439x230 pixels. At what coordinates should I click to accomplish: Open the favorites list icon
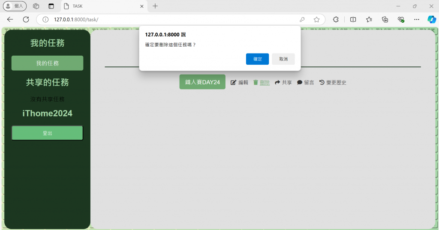click(x=369, y=19)
